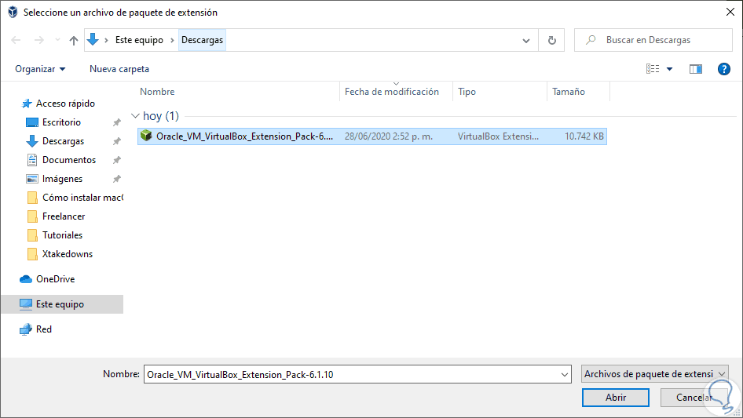
Task: Open the recent locations chevron
Action: tap(57, 40)
